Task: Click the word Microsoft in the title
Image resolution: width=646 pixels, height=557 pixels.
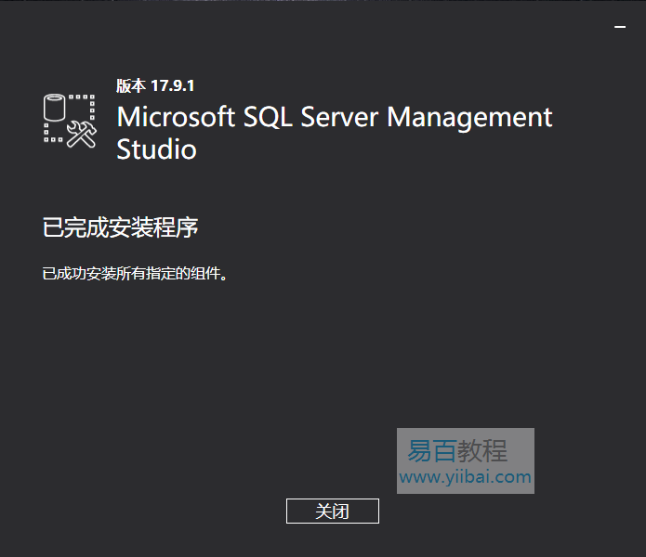Action: tap(176, 118)
